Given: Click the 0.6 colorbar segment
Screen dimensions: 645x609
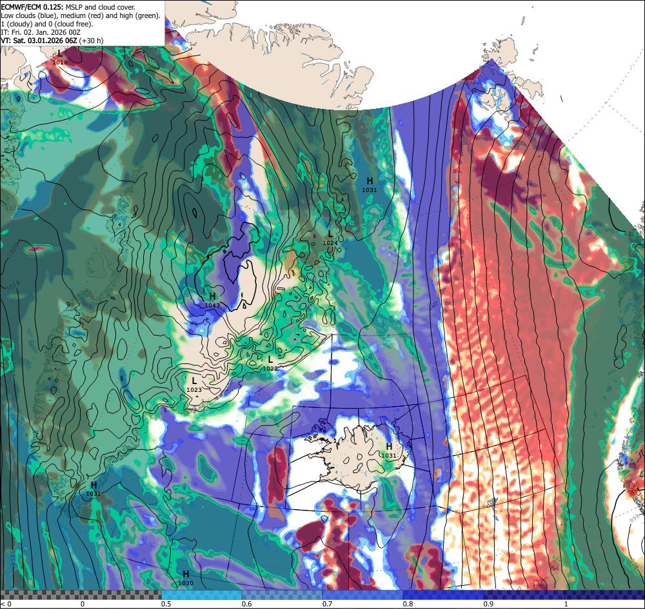Looking at the screenshot, I should (x=283, y=595).
